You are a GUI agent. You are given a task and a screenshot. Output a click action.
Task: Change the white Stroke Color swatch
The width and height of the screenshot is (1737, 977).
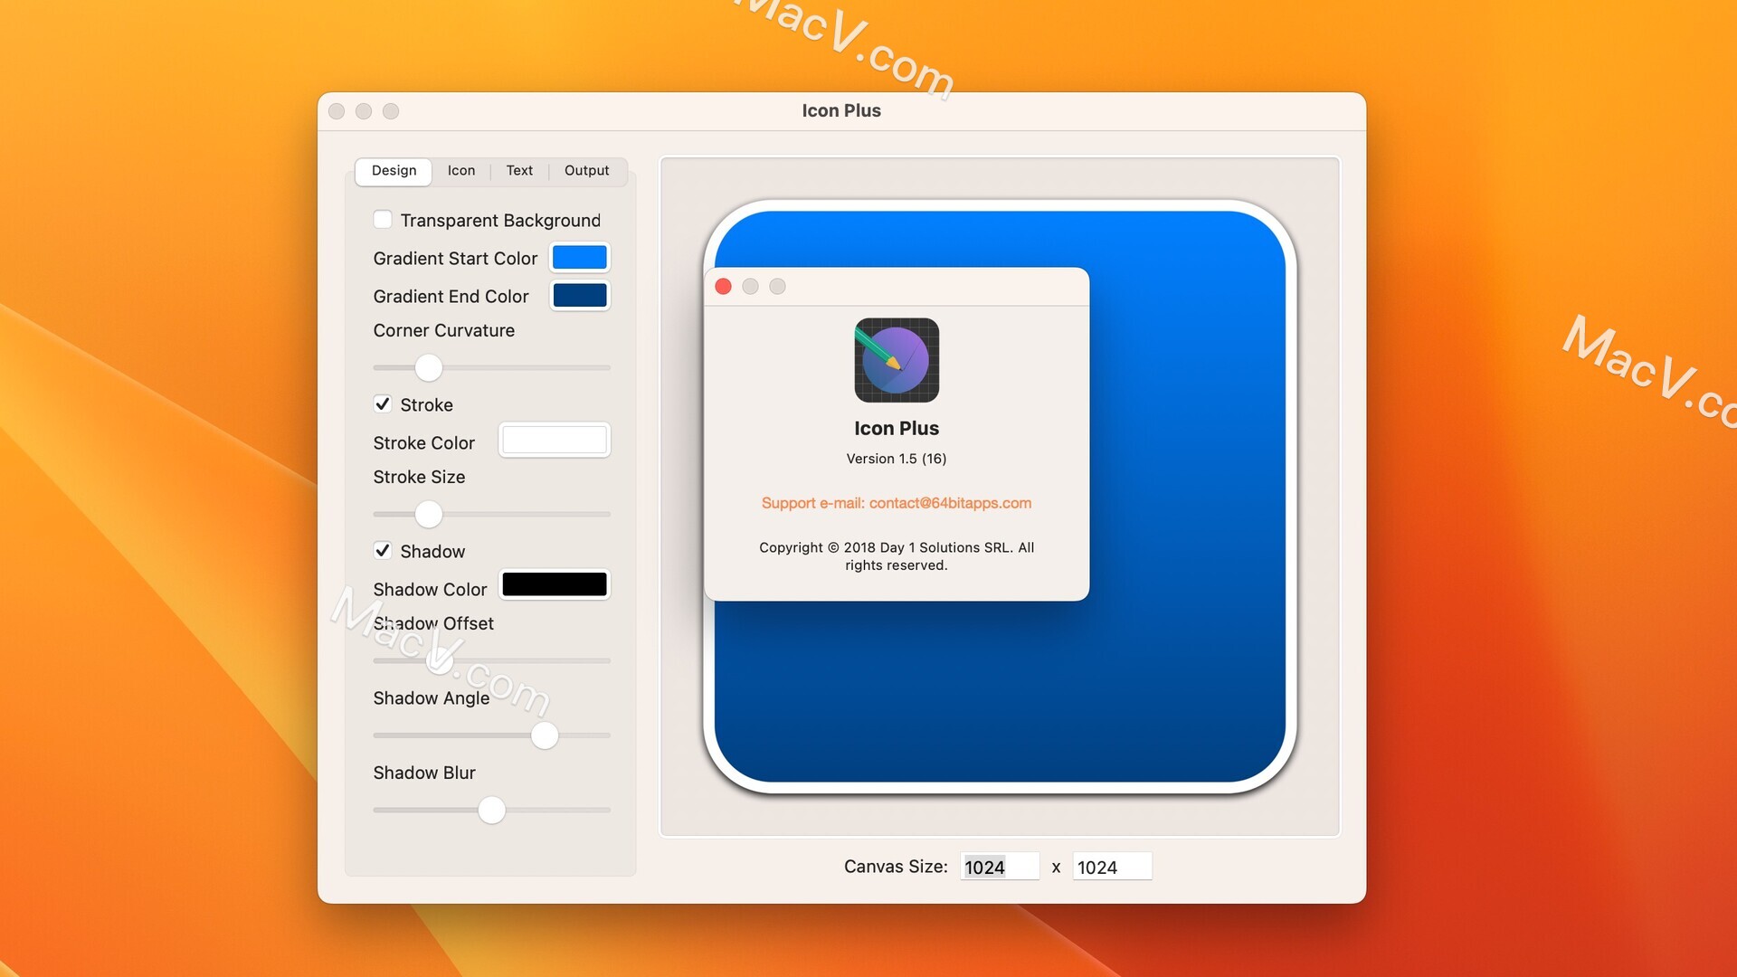[555, 441]
